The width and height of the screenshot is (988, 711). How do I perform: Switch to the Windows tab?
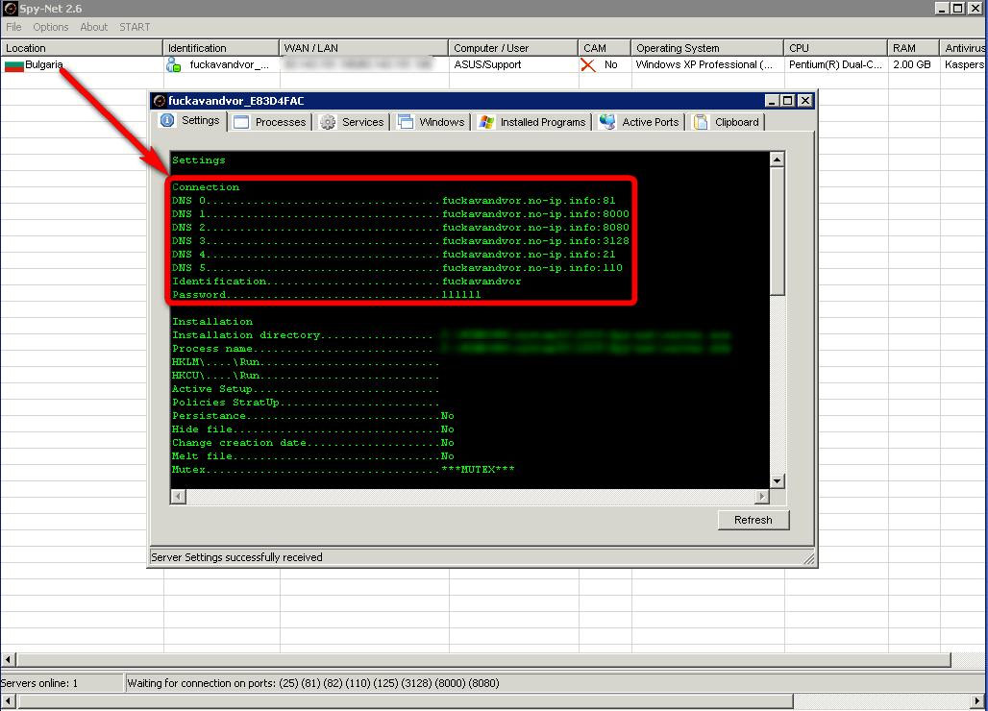[x=432, y=122]
